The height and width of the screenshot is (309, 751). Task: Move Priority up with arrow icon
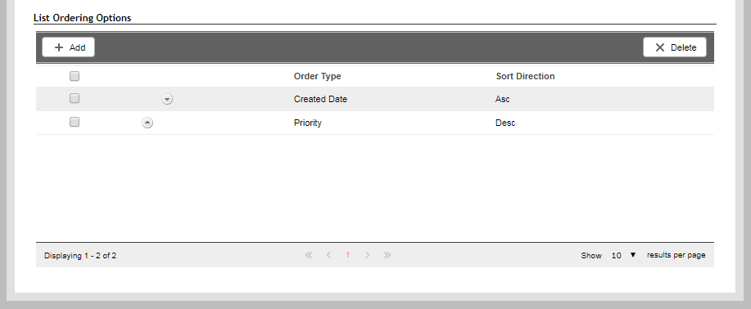[147, 123]
